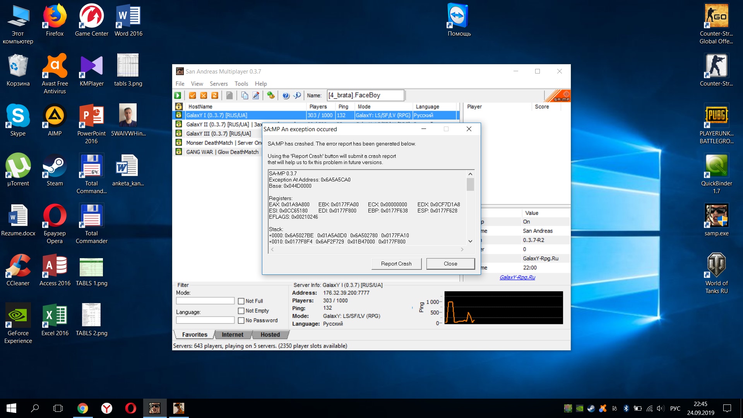Click the Name input field
The width and height of the screenshot is (743, 418).
[365, 96]
